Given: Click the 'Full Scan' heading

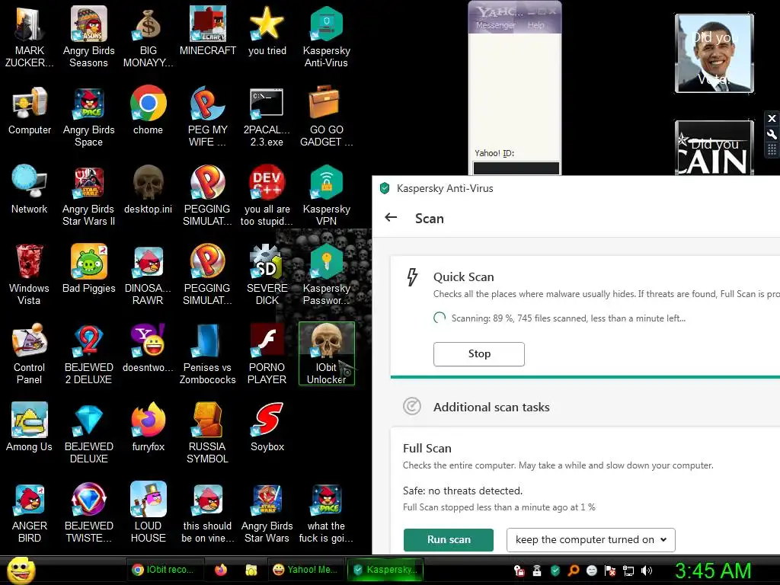Looking at the screenshot, I should coord(427,448).
